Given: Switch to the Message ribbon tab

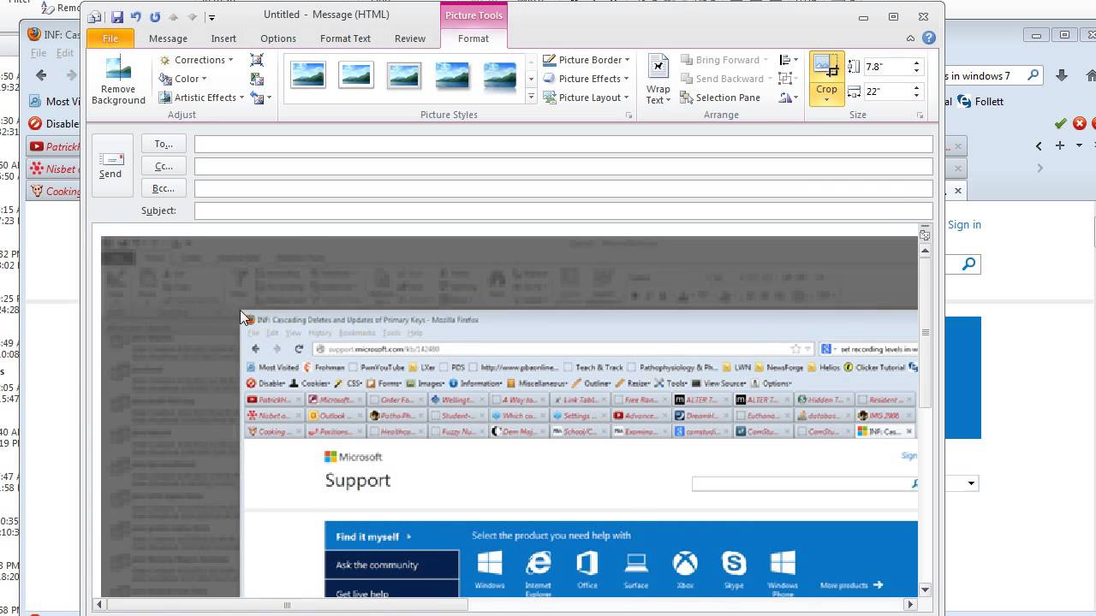Looking at the screenshot, I should click(168, 38).
